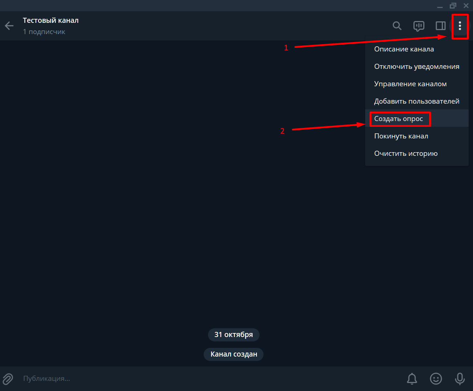Viewport: 473px width, 391px height.
Task: Attach a file with the paperclip icon
Action: coord(8,379)
